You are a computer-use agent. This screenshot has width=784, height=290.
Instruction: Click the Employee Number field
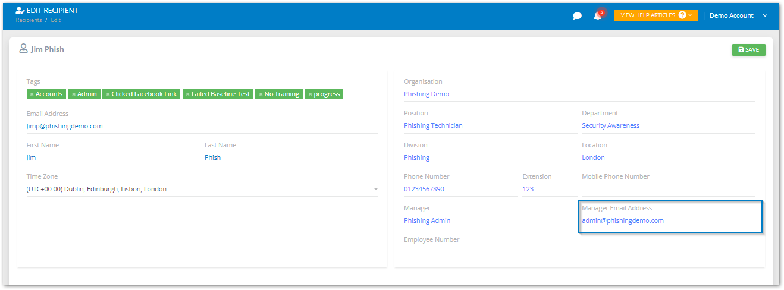(490, 253)
